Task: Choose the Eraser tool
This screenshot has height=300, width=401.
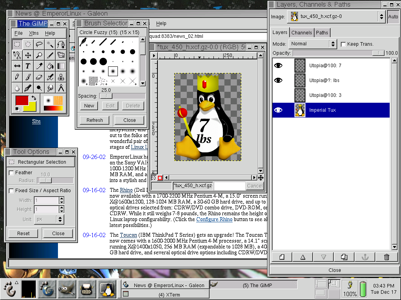Action: coord(39,77)
